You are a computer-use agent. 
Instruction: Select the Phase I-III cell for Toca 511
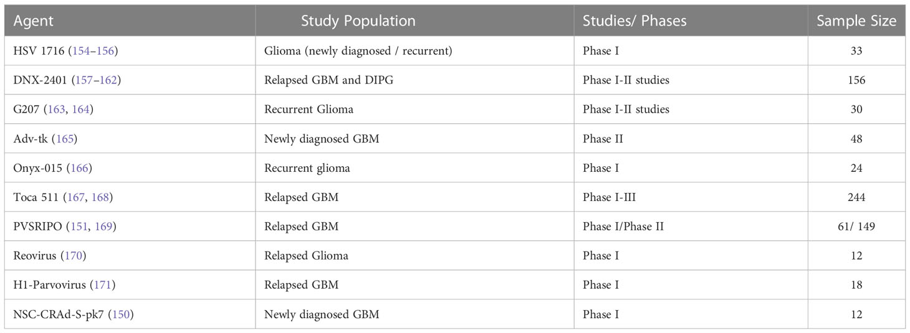pyautogui.click(x=691, y=197)
